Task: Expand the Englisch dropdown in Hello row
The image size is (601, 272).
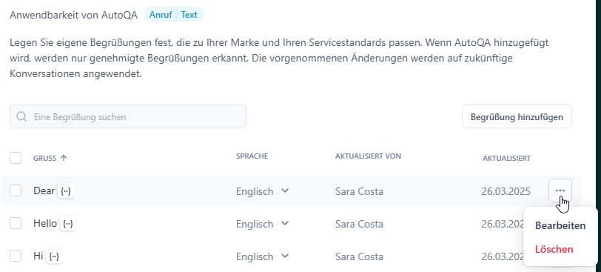Action: 263,224
